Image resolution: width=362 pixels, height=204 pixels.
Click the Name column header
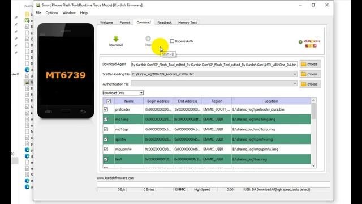[x=129, y=101]
